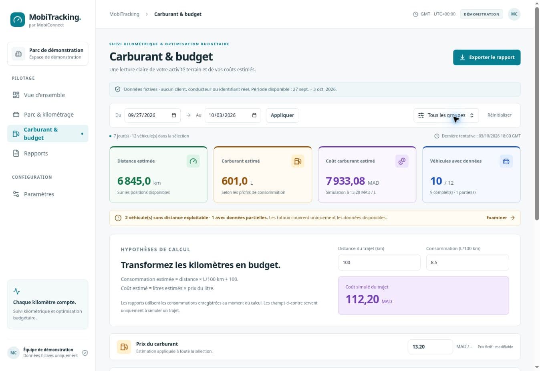The image size is (540, 371).
Task: Click the fuel pump icon beside Prix du carburant
Action: tap(124, 347)
